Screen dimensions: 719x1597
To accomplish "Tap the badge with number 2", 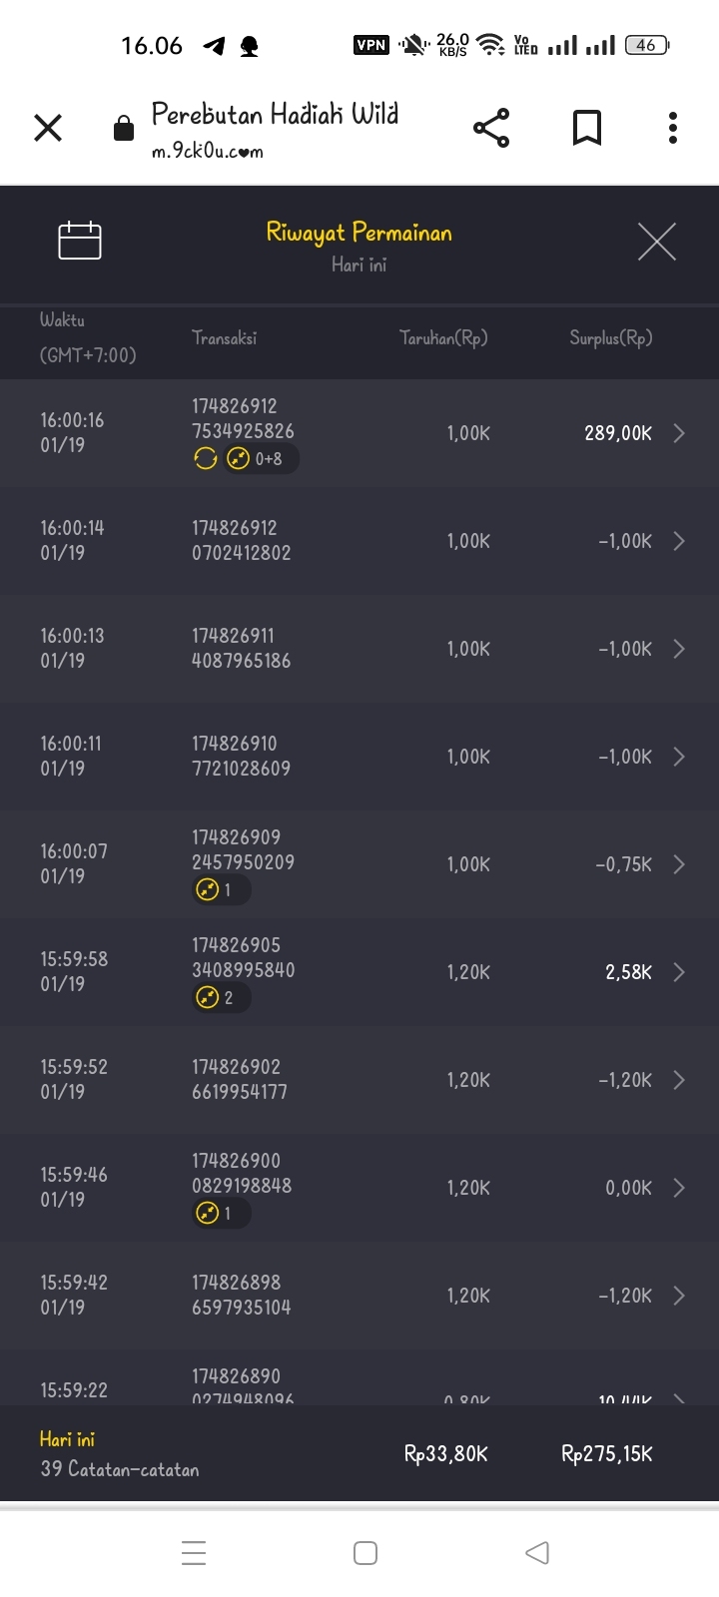I will pos(220,997).
